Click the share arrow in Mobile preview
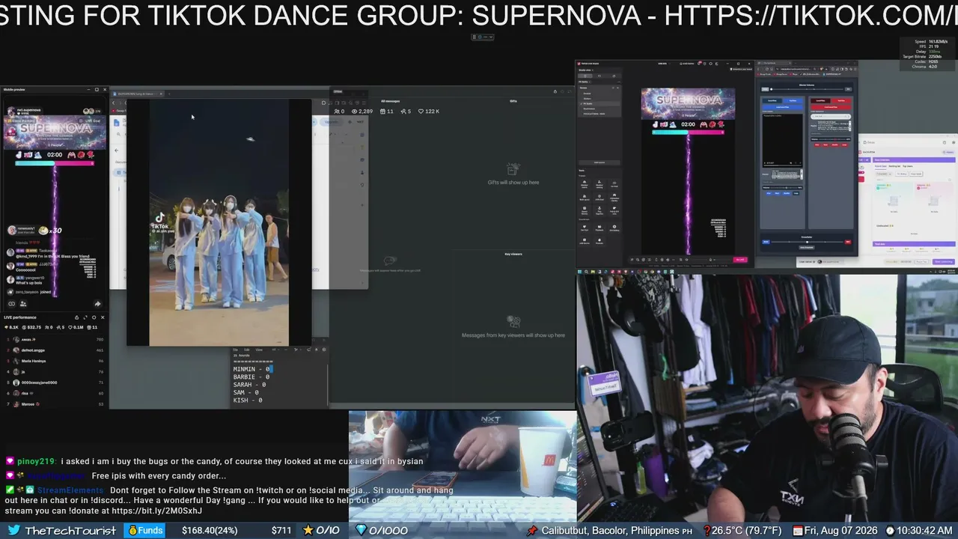This screenshot has width=958, height=539. coord(97,304)
